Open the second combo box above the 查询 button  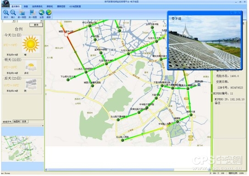click(30, 21)
